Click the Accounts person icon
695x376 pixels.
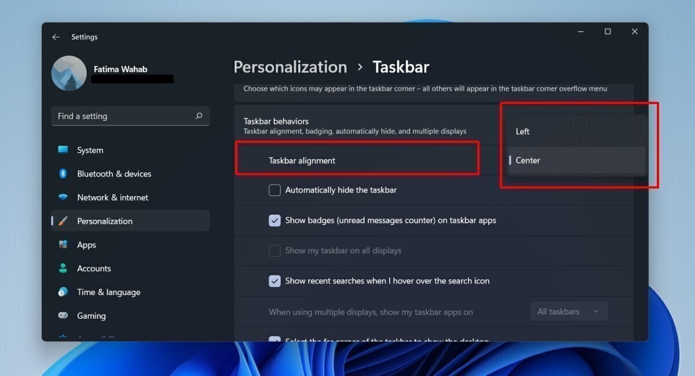[63, 268]
